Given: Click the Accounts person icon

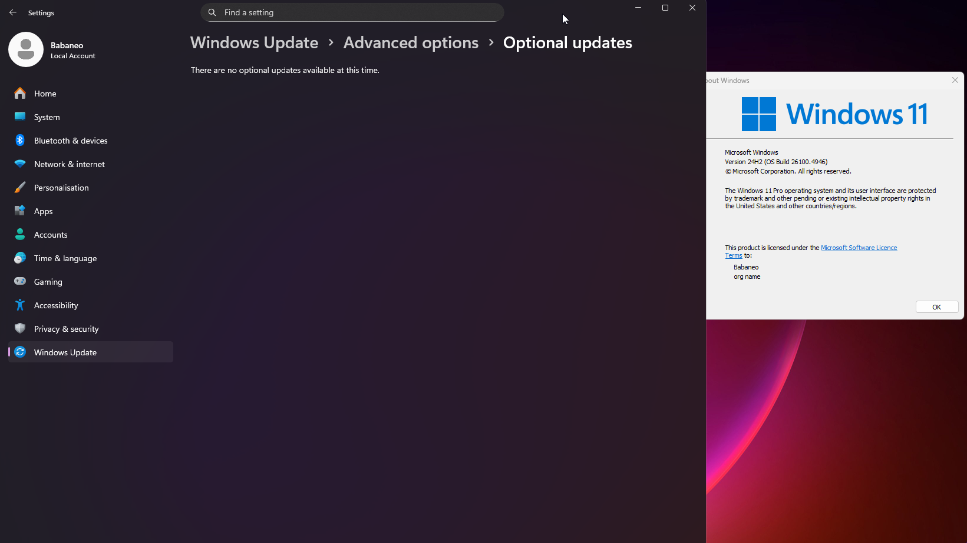Looking at the screenshot, I should pos(20,234).
